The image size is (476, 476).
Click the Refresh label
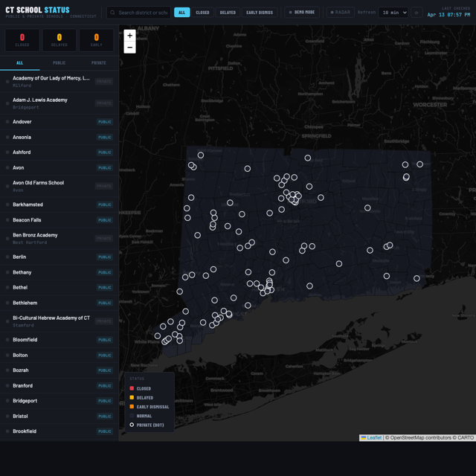[x=367, y=13]
